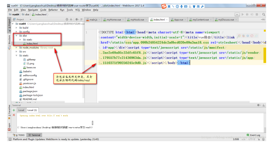Open the Sogou soft keyboard icon
Screen dimensions: 269x143
pyautogui.click(x=186, y=6)
